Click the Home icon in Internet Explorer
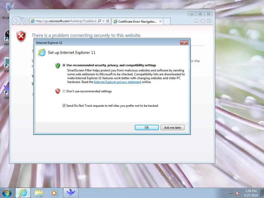The height and width of the screenshot is (198, 264). 196,21
